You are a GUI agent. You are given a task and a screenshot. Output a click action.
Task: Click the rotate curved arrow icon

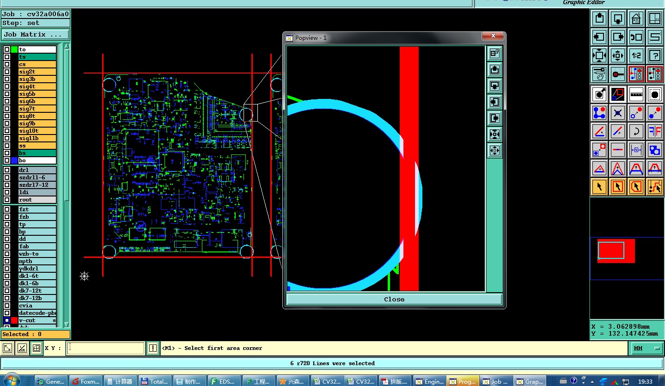click(x=636, y=131)
